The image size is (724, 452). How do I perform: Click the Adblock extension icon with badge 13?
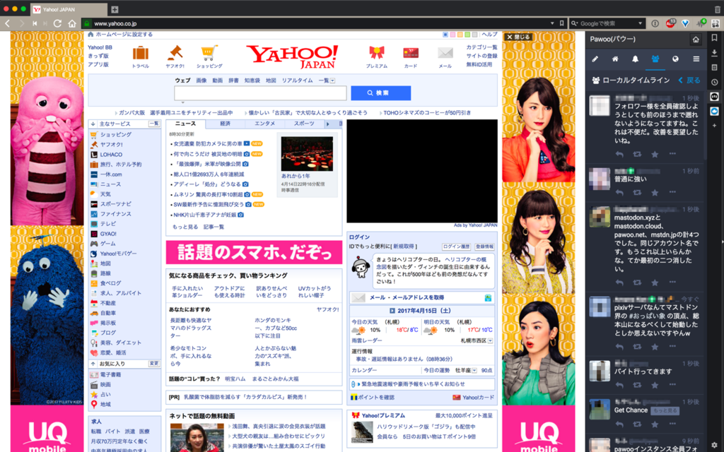670,23
